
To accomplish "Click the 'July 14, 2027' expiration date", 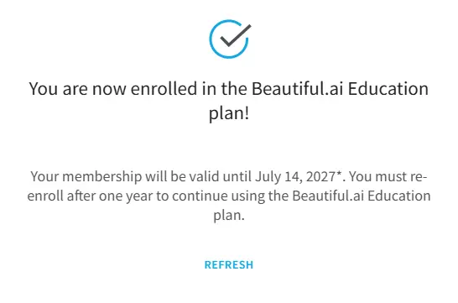I will coord(295,177).
